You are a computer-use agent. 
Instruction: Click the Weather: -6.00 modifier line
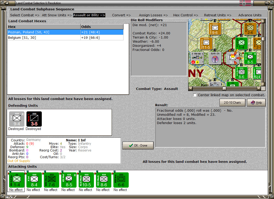click(x=146, y=42)
